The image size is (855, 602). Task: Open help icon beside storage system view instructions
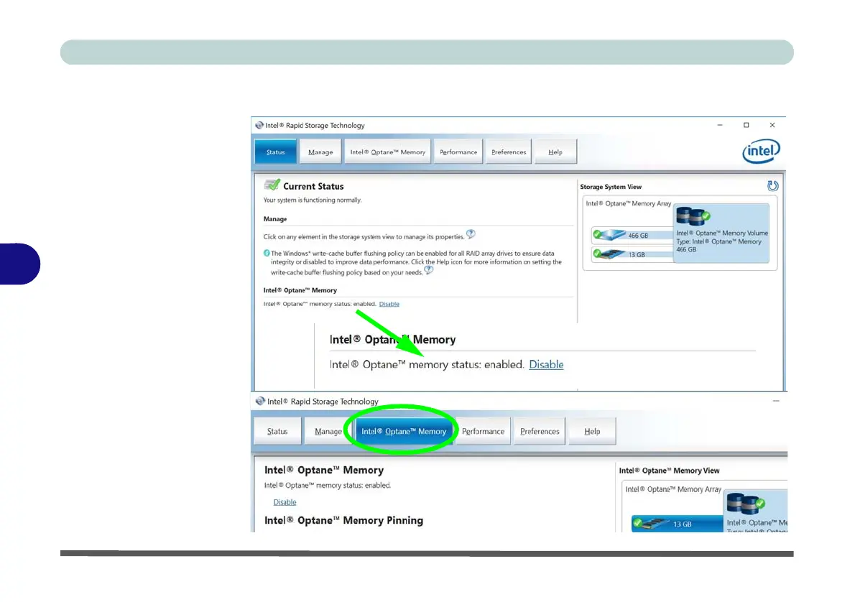[x=471, y=234]
